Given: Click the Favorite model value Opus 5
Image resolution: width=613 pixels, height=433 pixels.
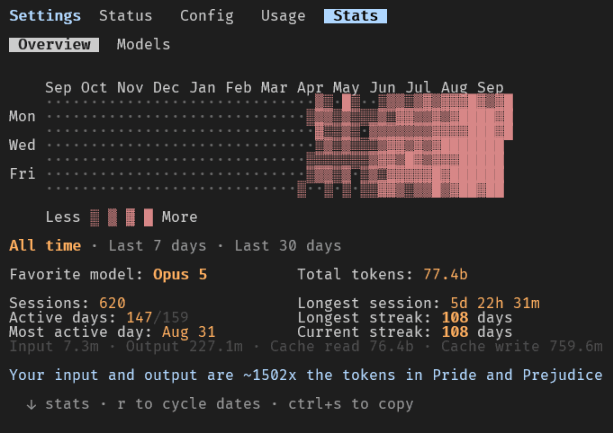Looking at the screenshot, I should point(180,275).
